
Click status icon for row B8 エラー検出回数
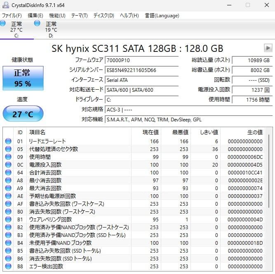pyautogui.click(x=8, y=266)
